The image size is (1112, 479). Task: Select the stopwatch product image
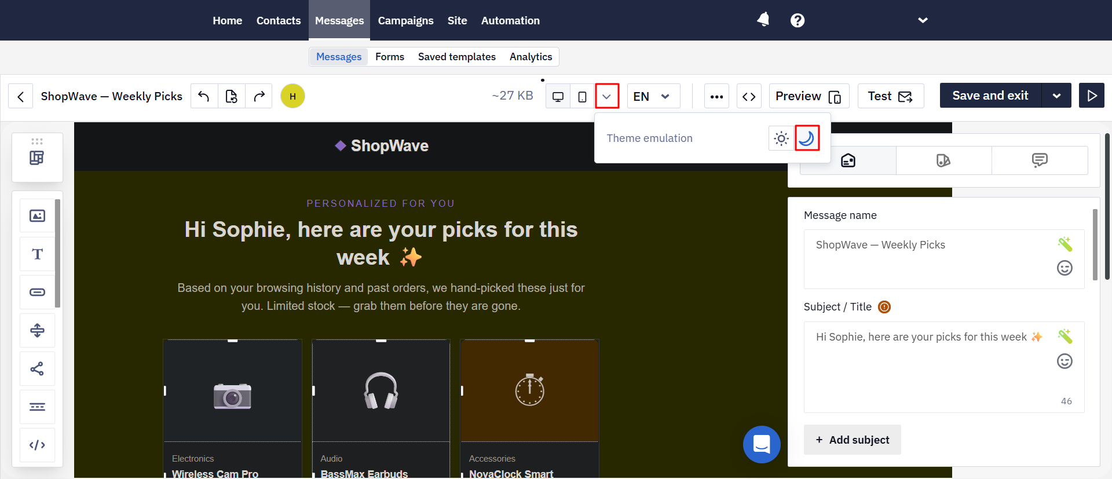tap(529, 391)
